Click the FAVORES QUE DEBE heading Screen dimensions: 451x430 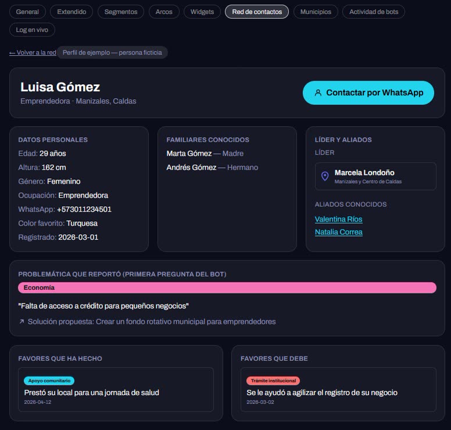pyautogui.click(x=274, y=359)
